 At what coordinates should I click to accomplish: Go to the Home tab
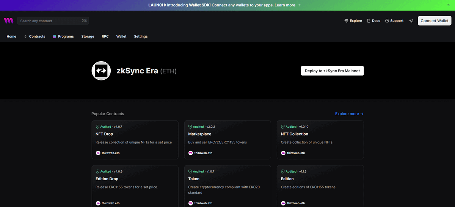(11, 37)
